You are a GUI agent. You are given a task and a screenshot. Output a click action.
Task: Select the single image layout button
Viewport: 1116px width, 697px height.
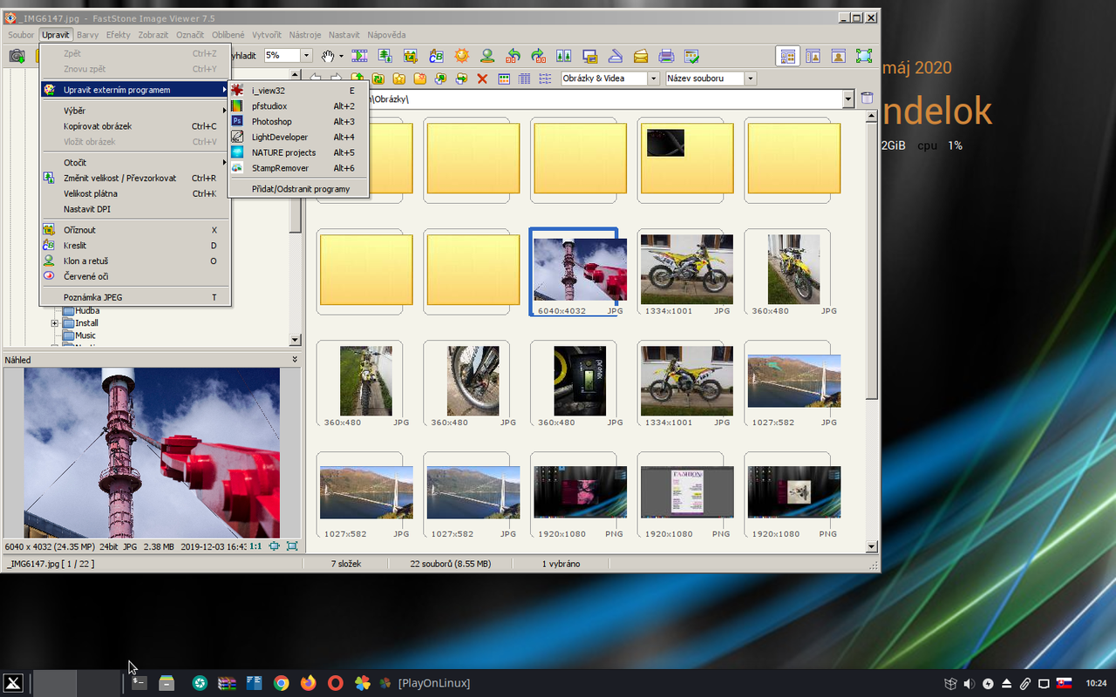click(x=838, y=56)
